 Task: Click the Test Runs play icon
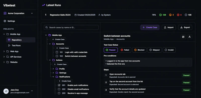[9, 45]
